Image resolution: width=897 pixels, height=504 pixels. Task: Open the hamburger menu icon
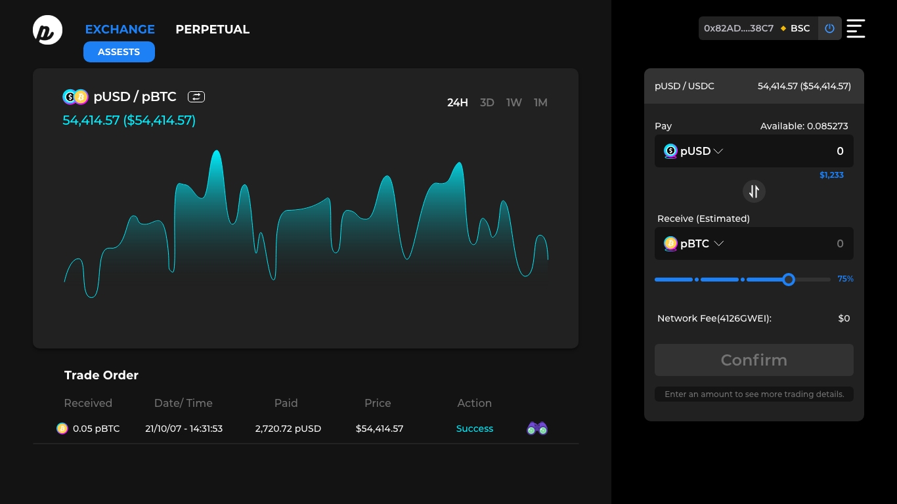click(x=856, y=29)
